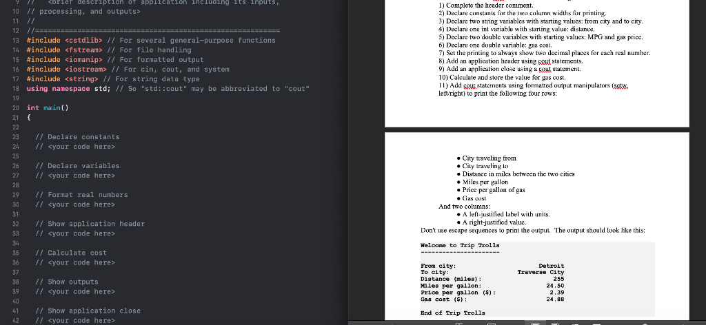Place cursor on 'using namespace std;' line

pos(168,89)
